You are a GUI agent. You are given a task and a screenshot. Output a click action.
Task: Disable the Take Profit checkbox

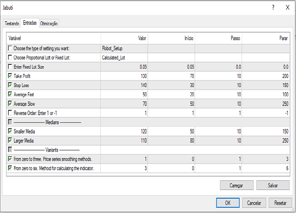pyautogui.click(x=11, y=76)
